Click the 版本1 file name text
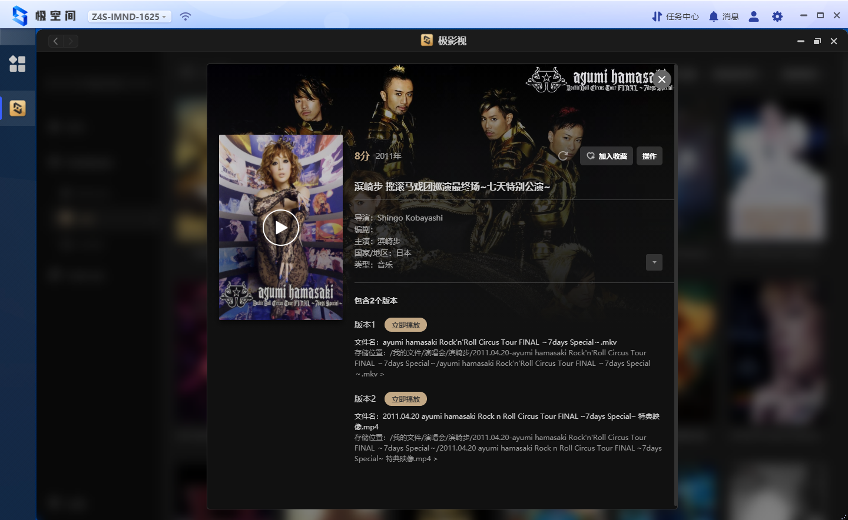The width and height of the screenshot is (848, 520). 486,342
